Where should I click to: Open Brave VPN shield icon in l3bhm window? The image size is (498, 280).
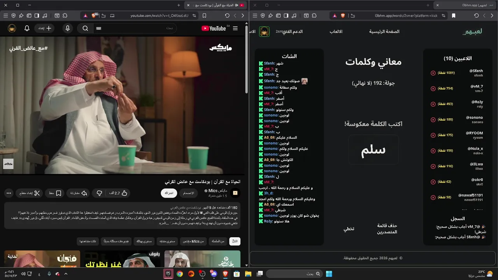(263, 16)
